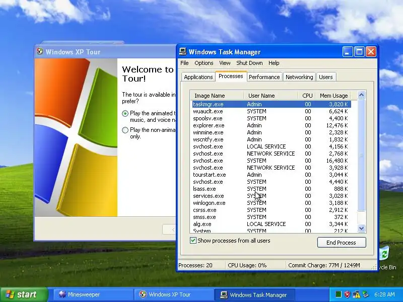This screenshot has height=302, width=403.
Task: Click the tray icon next to the clock
Action: [366, 294]
